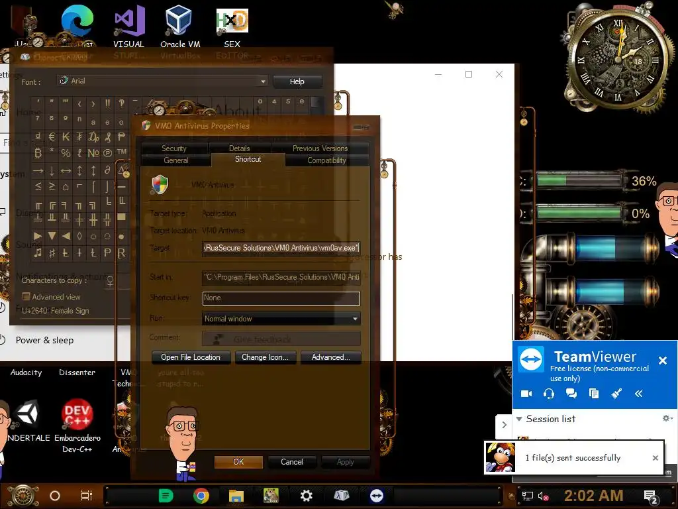Click network tray icon

527,496
